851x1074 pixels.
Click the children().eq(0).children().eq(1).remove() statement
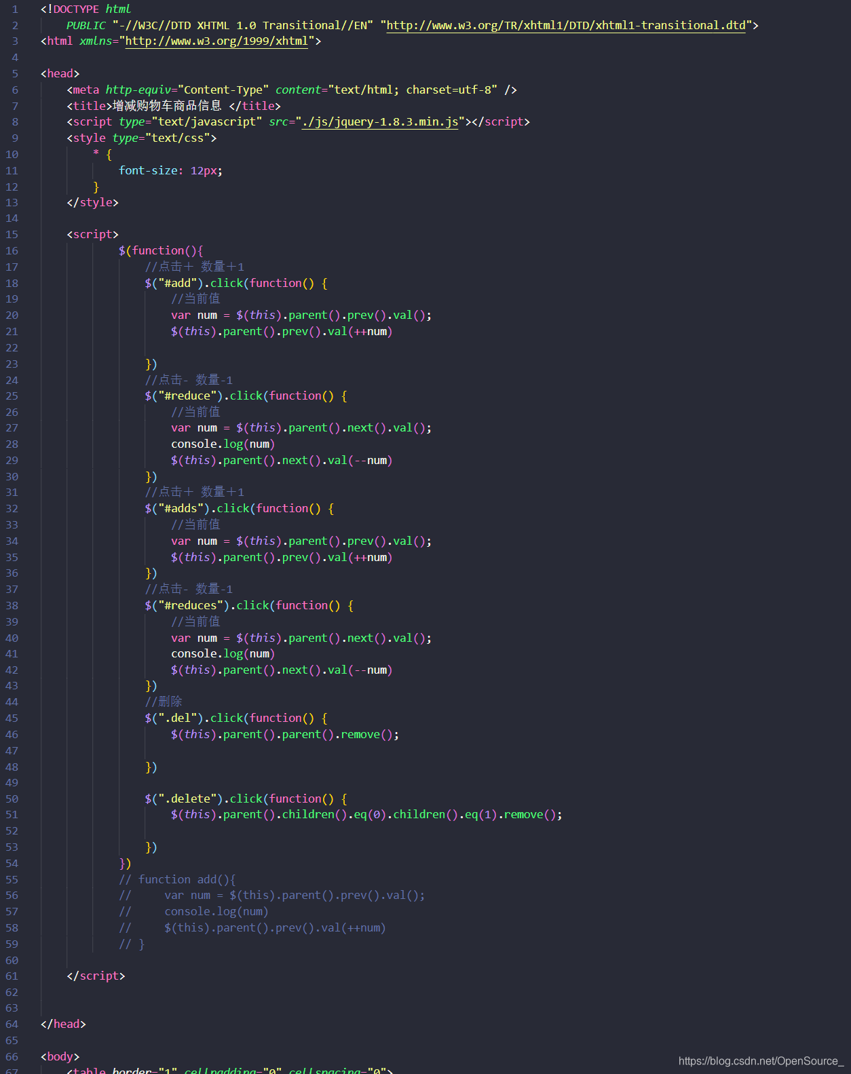[x=366, y=814]
